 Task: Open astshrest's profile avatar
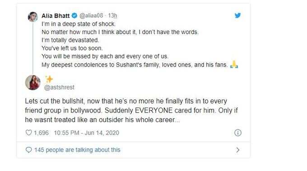[33, 82]
